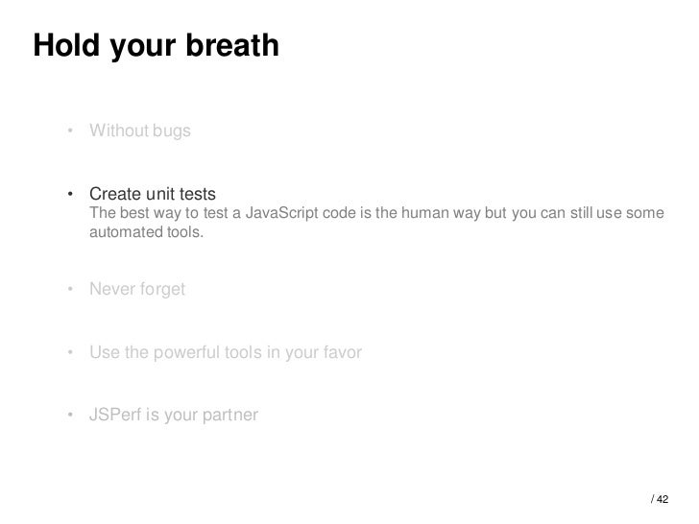The image size is (699, 524).
Task: Click the 'Hold your breath' slide title
Action: click(156, 46)
